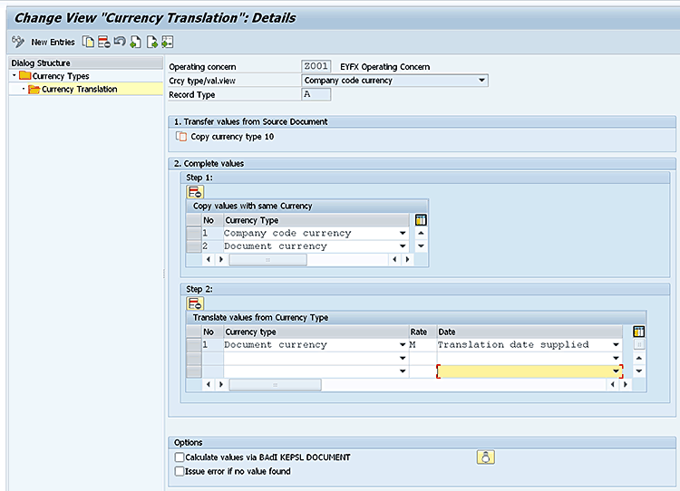This screenshot has width=680, height=491.
Task: Click delete row icon under Step 1
Action: (x=195, y=192)
